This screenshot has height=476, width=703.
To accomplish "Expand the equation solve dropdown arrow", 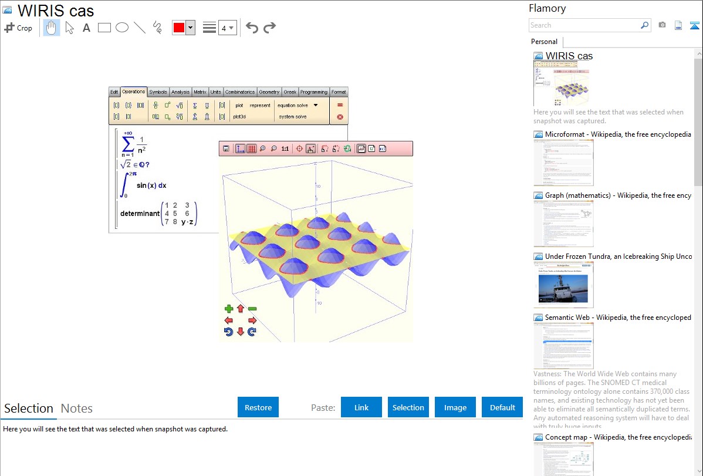I will click(x=316, y=106).
